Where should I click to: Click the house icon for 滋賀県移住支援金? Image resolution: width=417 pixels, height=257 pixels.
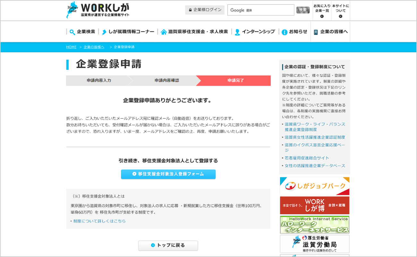pyautogui.click(x=164, y=32)
